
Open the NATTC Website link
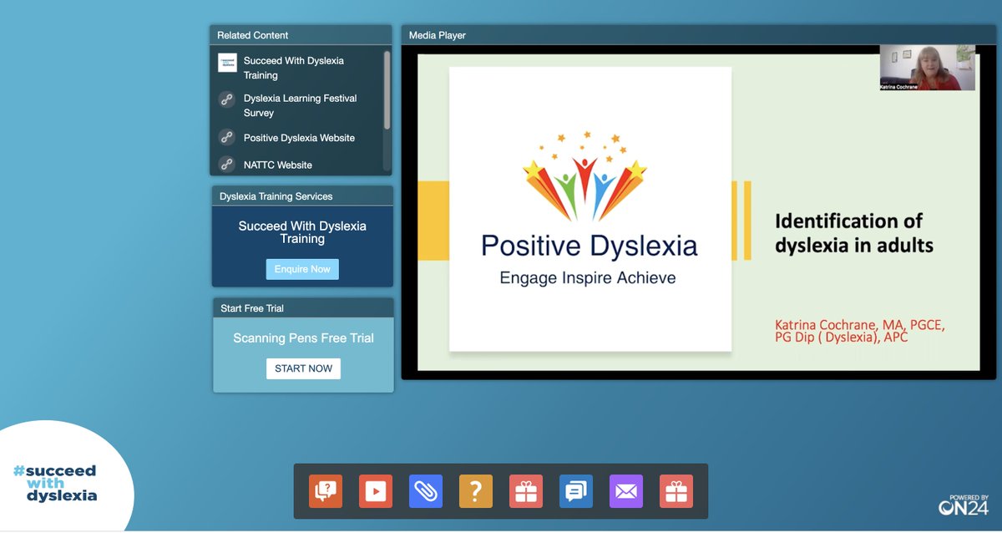pos(278,165)
